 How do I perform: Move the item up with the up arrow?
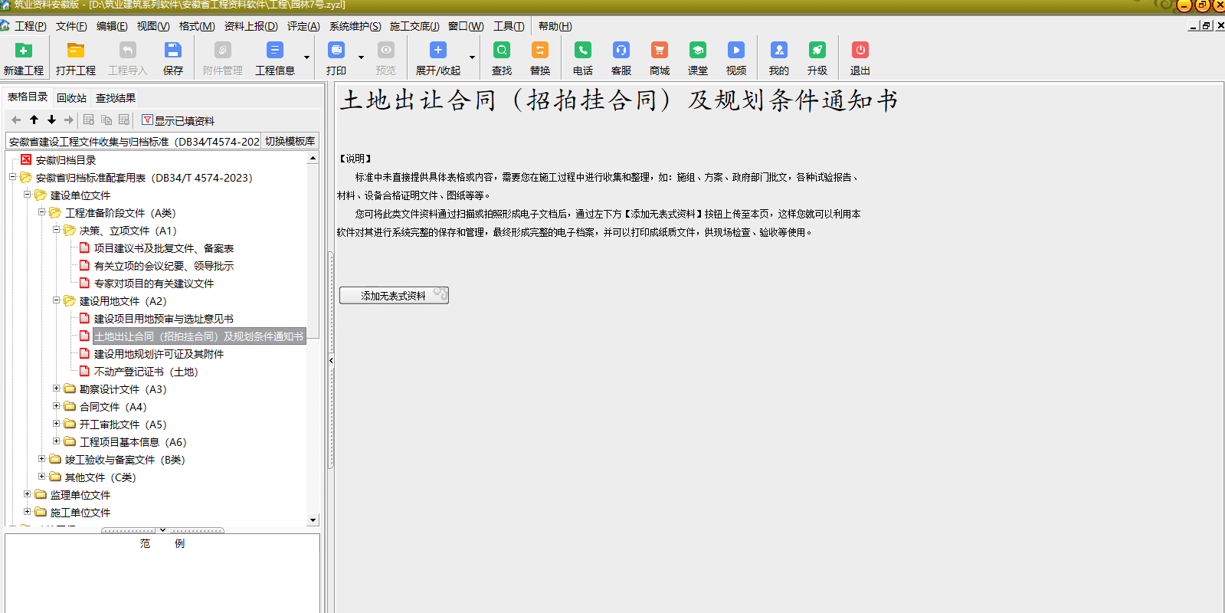coord(34,120)
